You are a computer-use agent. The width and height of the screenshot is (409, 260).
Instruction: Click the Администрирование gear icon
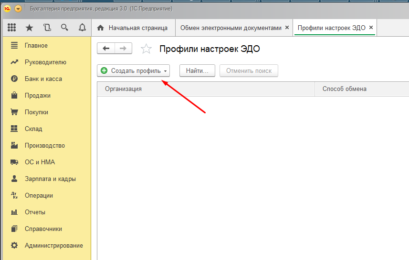point(14,245)
